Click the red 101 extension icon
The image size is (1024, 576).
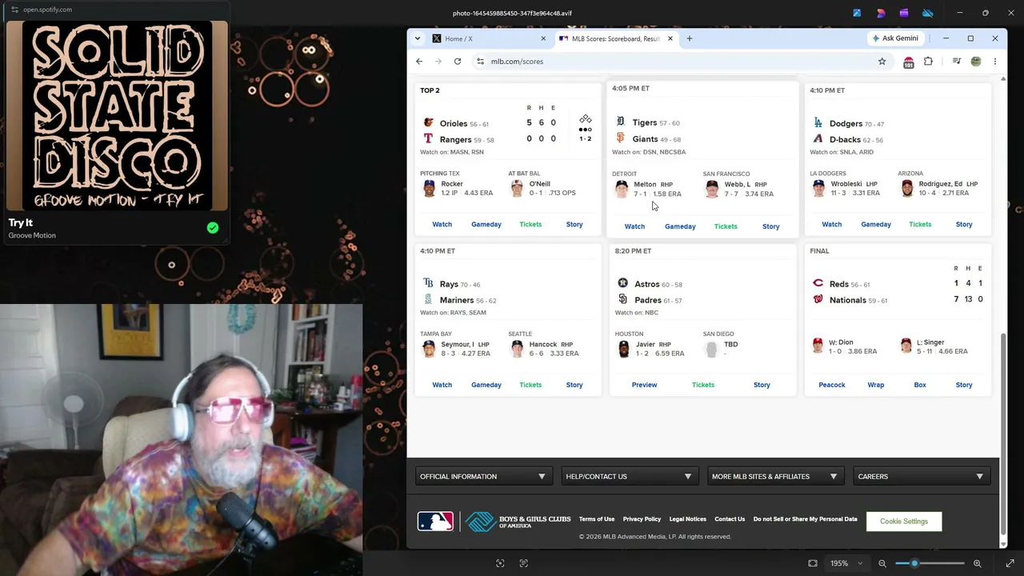point(909,62)
